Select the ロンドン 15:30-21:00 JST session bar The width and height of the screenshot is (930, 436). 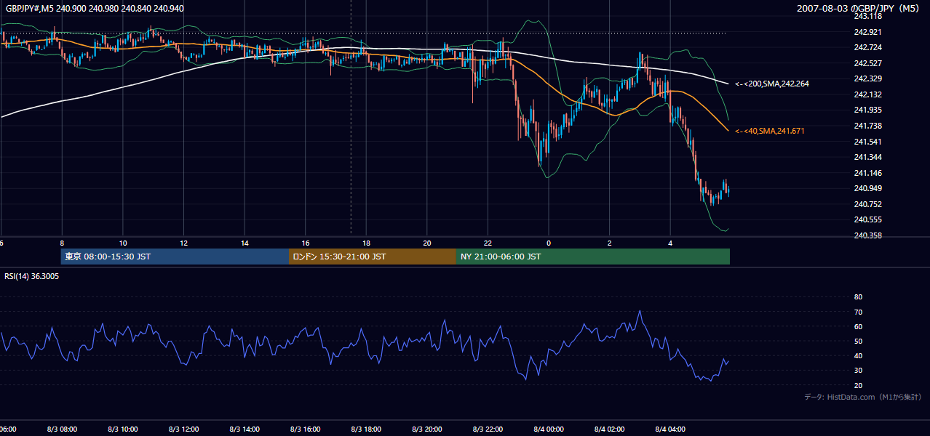373,257
